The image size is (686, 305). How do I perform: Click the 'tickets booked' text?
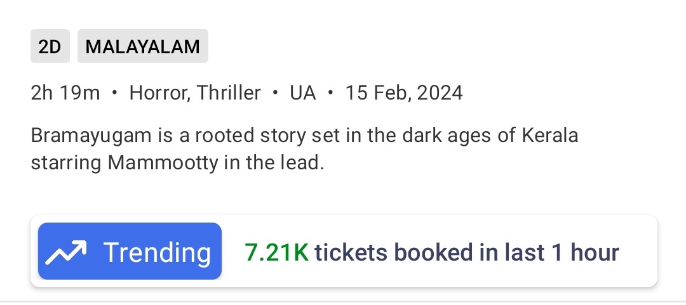(x=394, y=252)
